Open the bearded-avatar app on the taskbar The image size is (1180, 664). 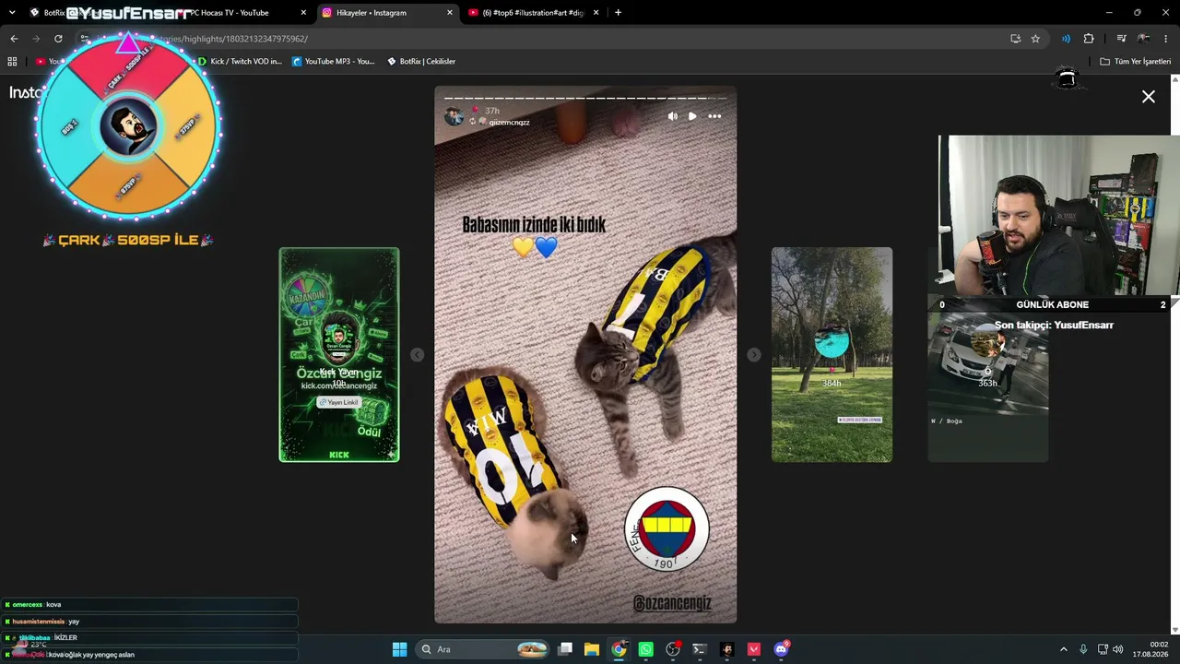[x=727, y=649]
